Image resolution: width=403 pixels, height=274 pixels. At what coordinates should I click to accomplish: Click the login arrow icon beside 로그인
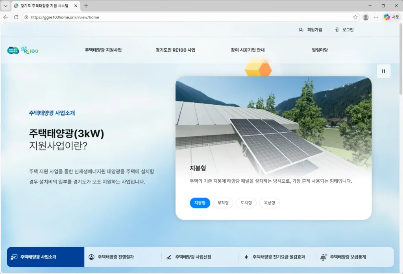(336, 30)
